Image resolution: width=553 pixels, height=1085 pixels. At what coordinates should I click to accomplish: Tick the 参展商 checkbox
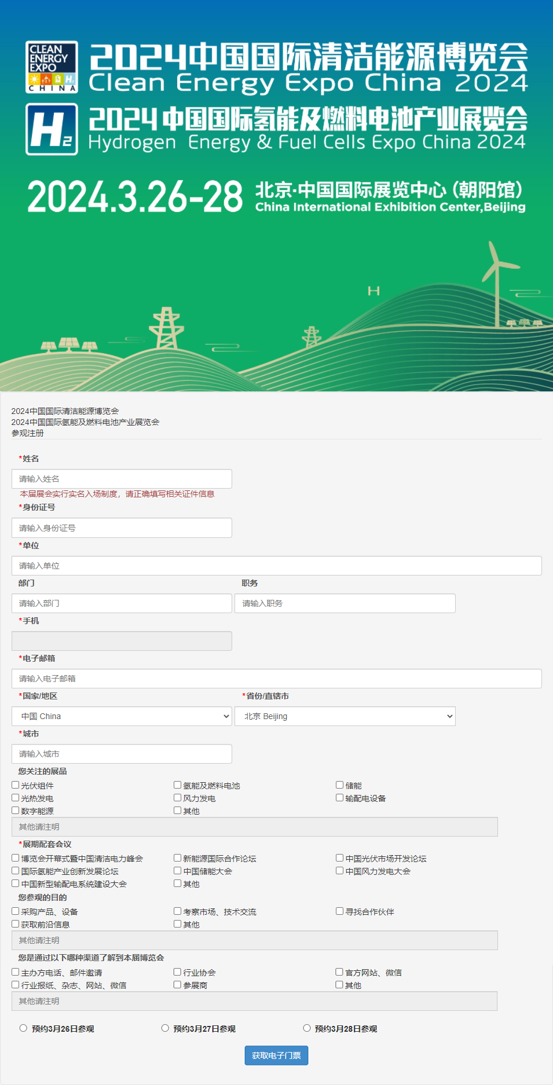pyautogui.click(x=178, y=985)
